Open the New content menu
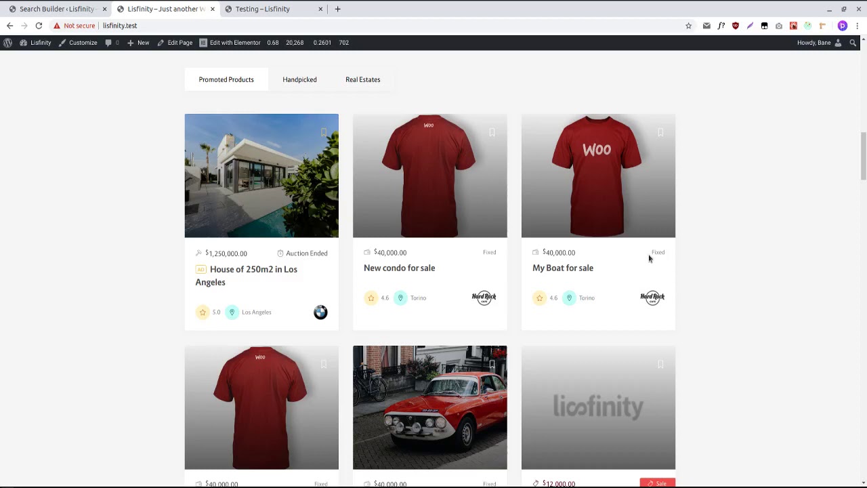The height and width of the screenshot is (488, 867). click(x=138, y=43)
